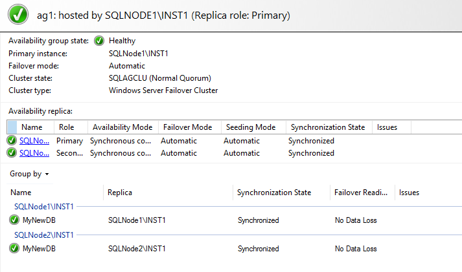Click the Issues header in replica grid
Screen dimensions: 462x272
387,127
